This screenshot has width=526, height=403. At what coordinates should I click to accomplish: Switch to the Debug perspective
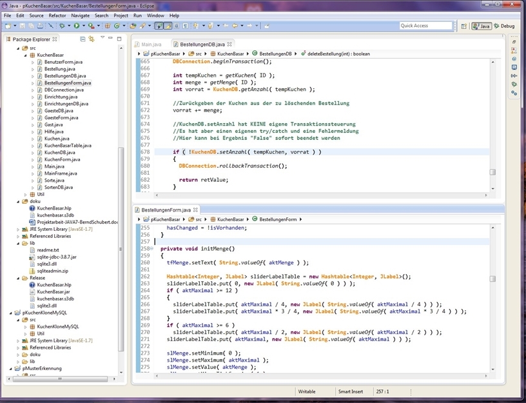click(x=503, y=26)
